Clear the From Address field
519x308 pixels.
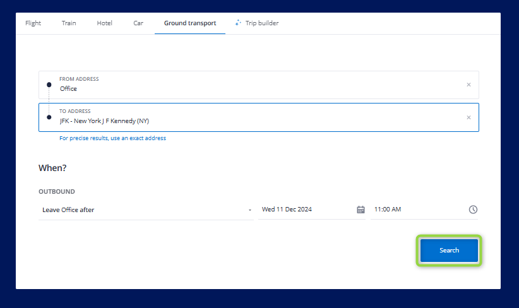[x=468, y=85]
